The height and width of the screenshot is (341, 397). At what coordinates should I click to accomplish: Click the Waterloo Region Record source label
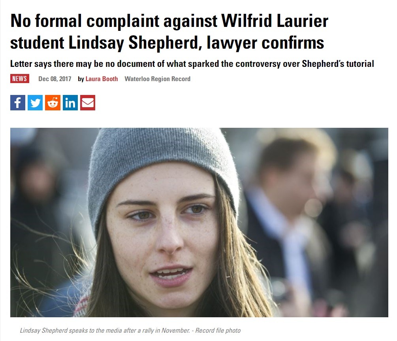point(158,79)
